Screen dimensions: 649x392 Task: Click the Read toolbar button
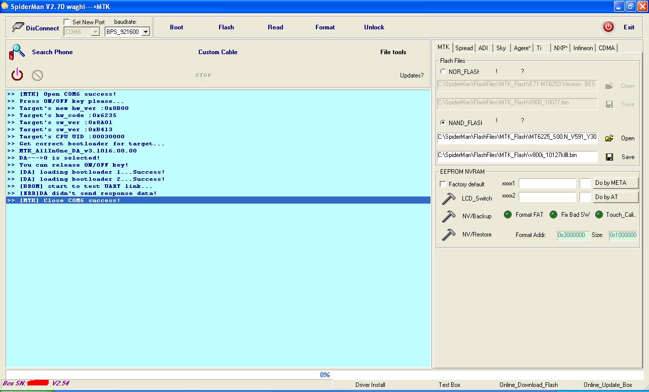pyautogui.click(x=275, y=27)
